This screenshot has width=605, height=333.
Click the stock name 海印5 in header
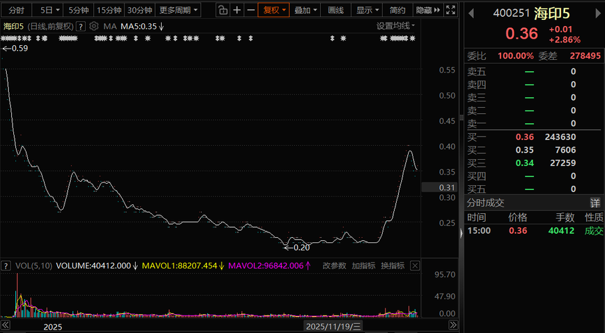point(552,13)
